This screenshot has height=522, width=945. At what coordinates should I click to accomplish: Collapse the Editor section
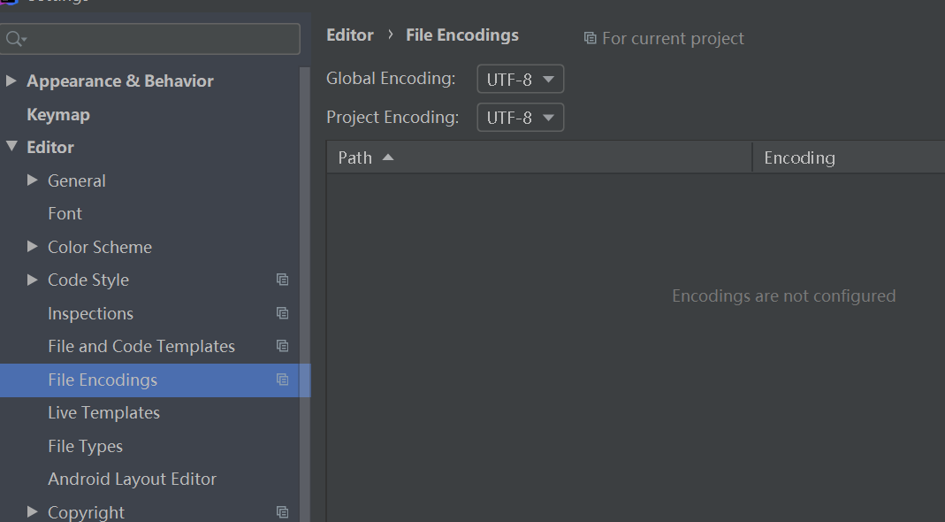tap(11, 147)
